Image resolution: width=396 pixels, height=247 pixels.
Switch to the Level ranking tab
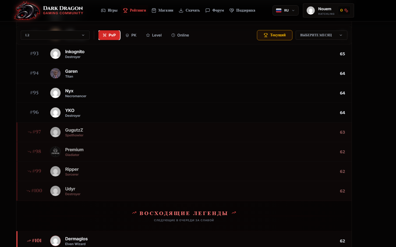pyautogui.click(x=154, y=35)
